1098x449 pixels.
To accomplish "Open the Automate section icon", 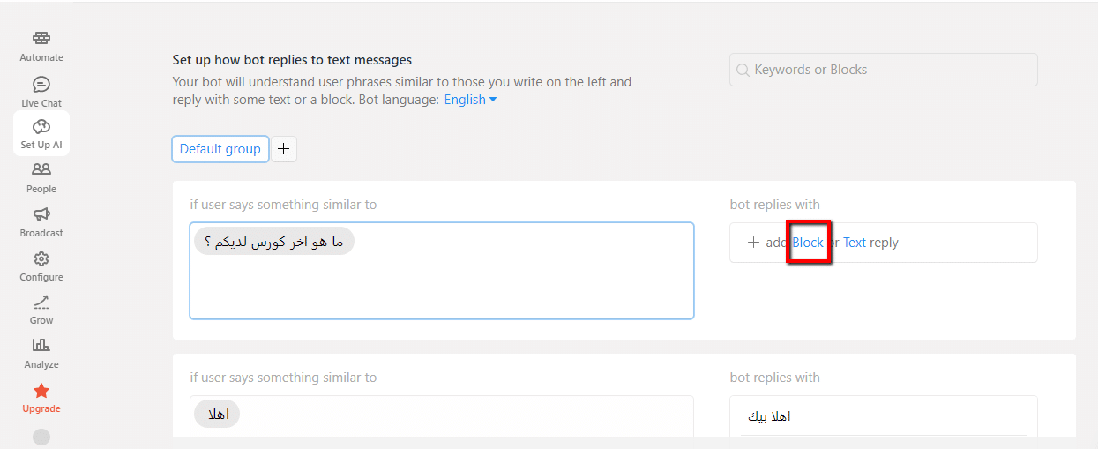I will [41, 39].
